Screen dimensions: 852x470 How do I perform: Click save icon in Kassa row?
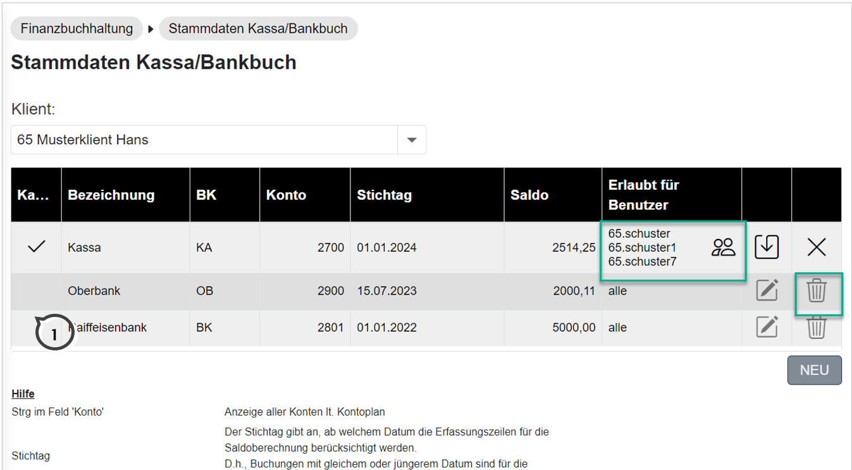click(x=767, y=247)
